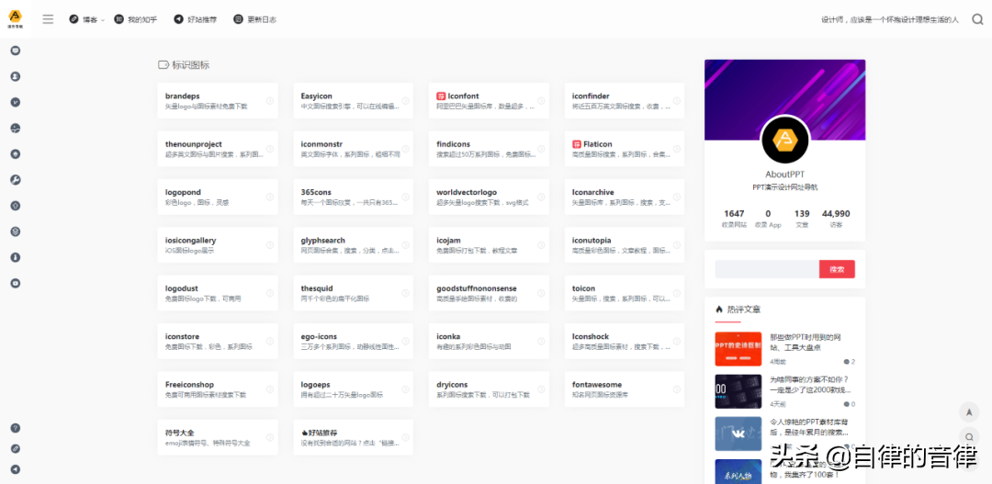
Task: Click the 44,990 访客 statistic
Action: [836, 219]
